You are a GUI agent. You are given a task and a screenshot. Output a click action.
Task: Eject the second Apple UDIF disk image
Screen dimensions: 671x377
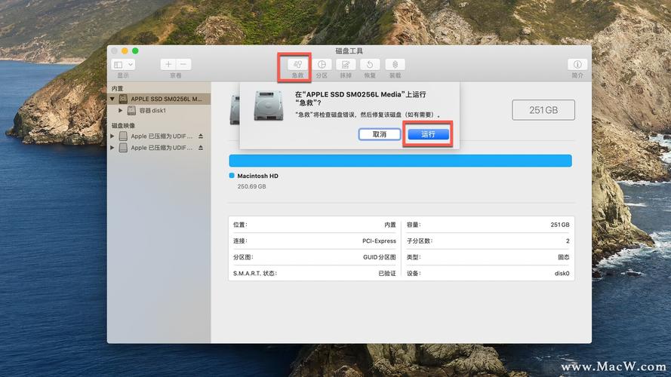pos(201,148)
